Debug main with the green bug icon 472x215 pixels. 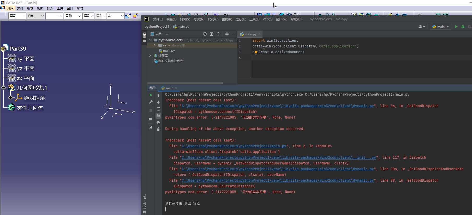463,27
